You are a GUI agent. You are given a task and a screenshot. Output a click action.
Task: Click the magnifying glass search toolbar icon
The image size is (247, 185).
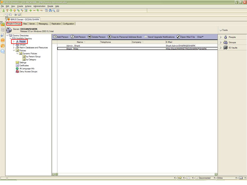coord(54,11)
